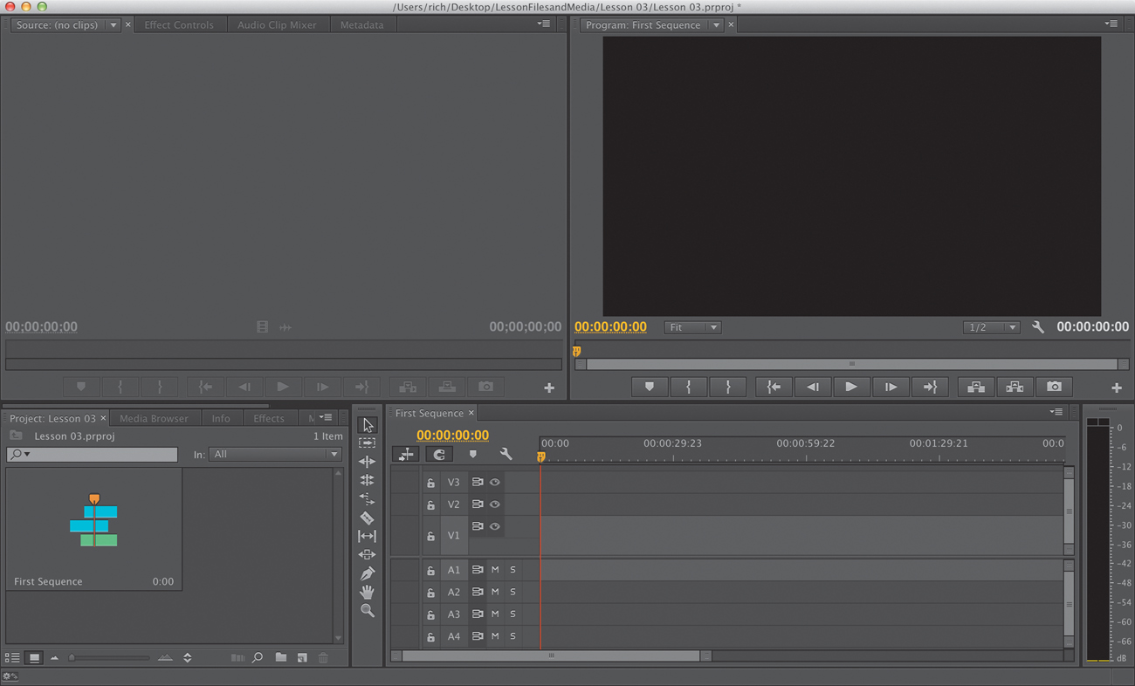Go to In point in Program Monitor
1135x686 pixels.
click(x=774, y=387)
